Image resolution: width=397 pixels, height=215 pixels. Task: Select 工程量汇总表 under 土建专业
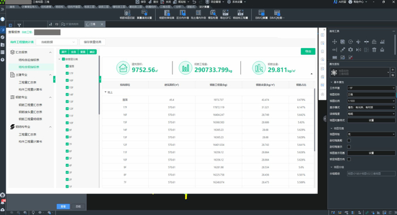(27, 83)
